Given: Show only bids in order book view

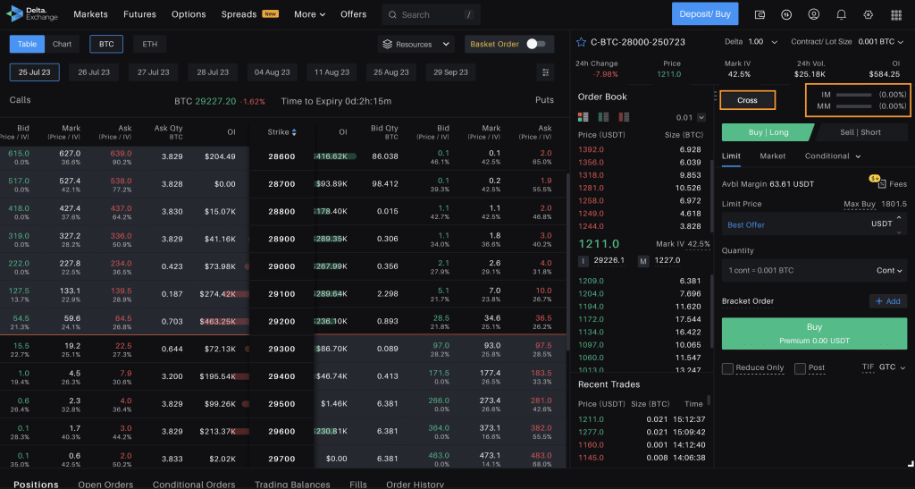Looking at the screenshot, I should (x=603, y=117).
